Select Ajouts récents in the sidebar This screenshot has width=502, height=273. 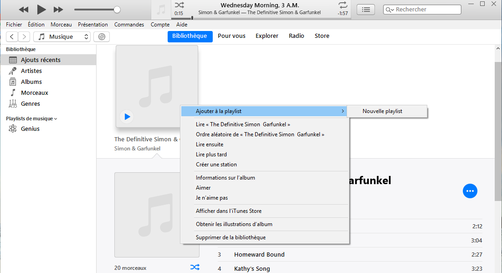(x=48, y=60)
